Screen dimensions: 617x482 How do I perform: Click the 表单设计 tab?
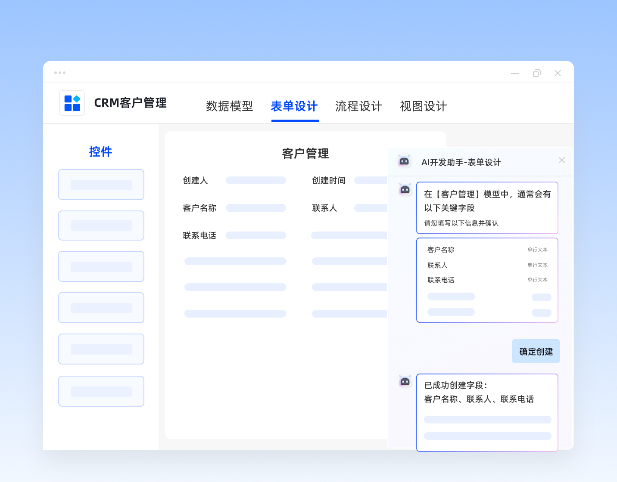click(294, 106)
